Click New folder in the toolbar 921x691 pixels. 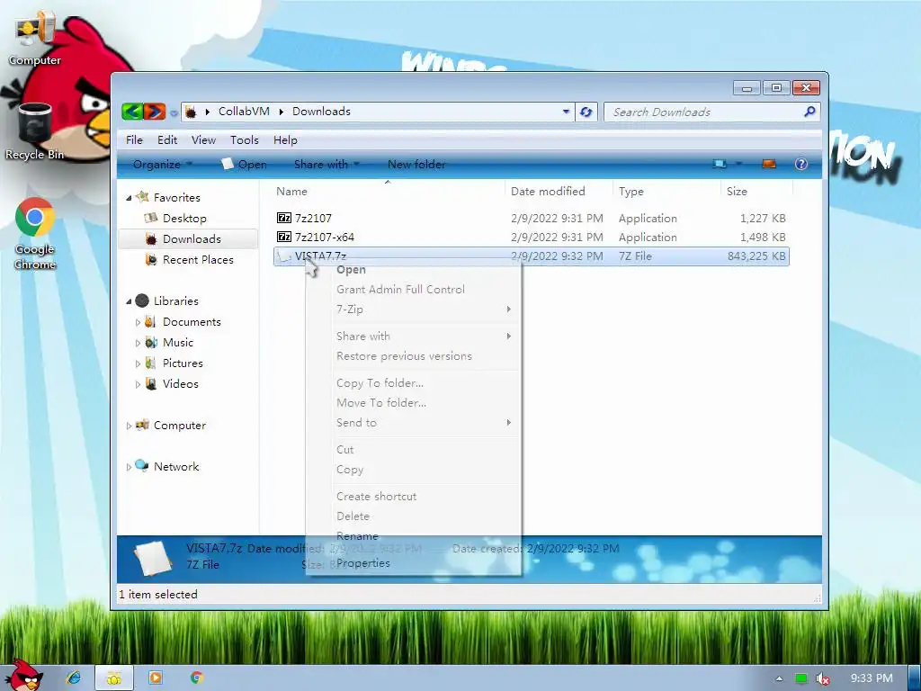pyautogui.click(x=416, y=165)
